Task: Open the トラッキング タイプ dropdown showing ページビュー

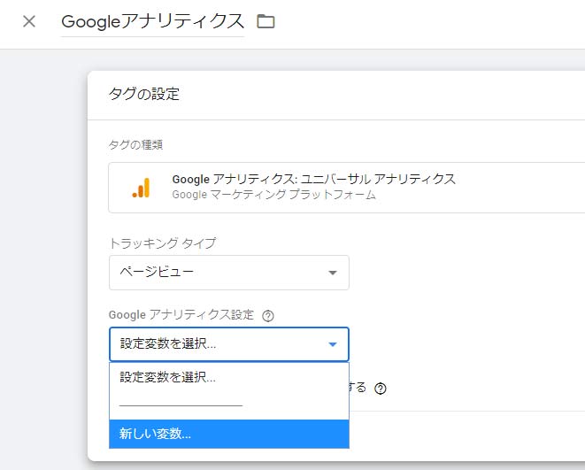Action: tap(229, 273)
